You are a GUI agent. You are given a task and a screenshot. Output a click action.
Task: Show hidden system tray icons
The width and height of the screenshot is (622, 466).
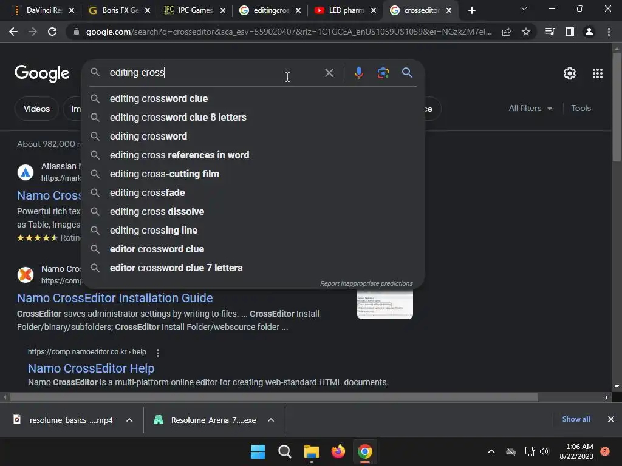point(491,451)
